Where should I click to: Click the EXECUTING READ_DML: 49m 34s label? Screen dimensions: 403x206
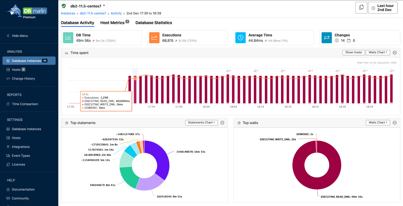[341, 197]
